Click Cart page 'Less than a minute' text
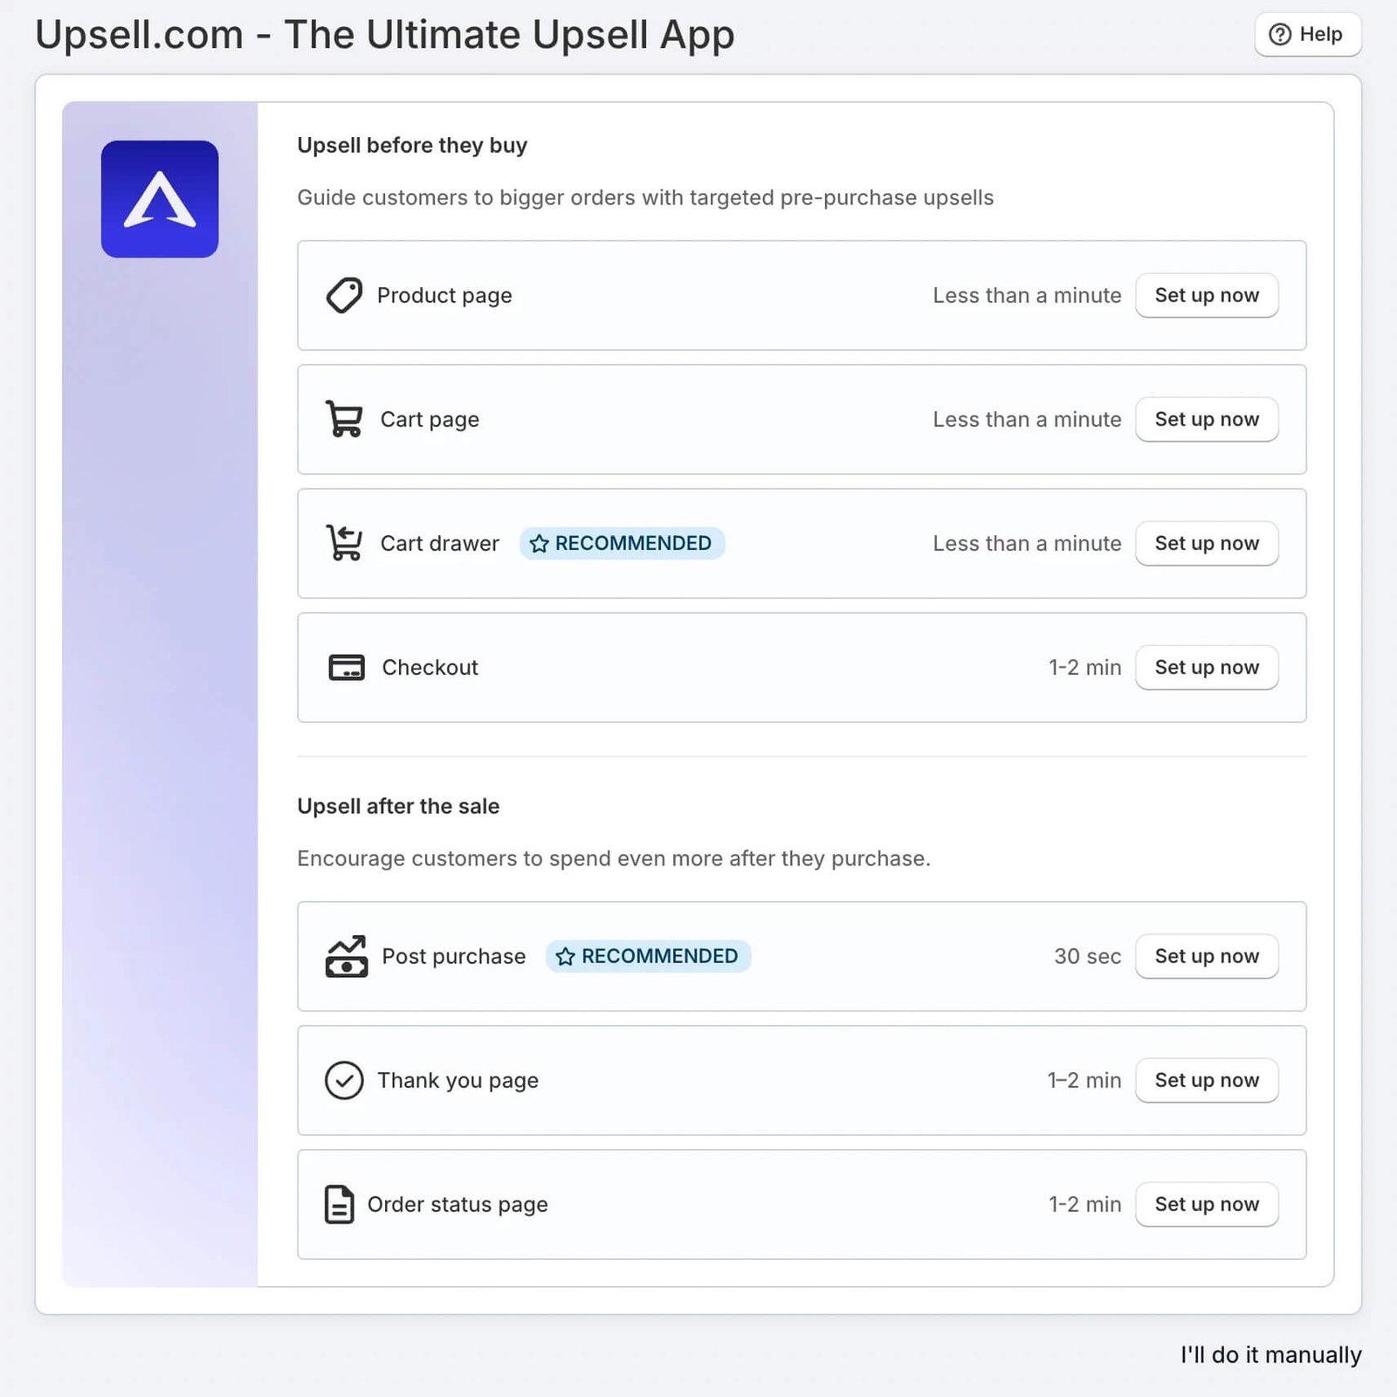 pyautogui.click(x=1027, y=419)
